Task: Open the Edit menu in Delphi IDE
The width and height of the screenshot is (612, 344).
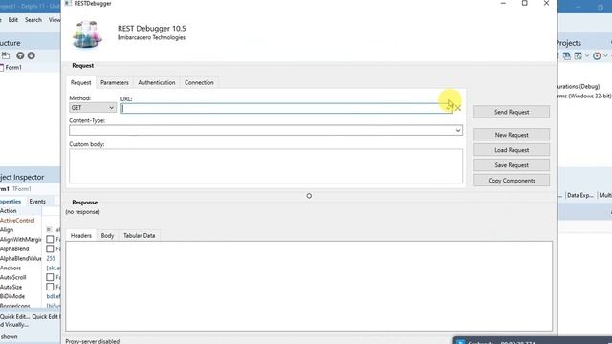Action: point(13,20)
